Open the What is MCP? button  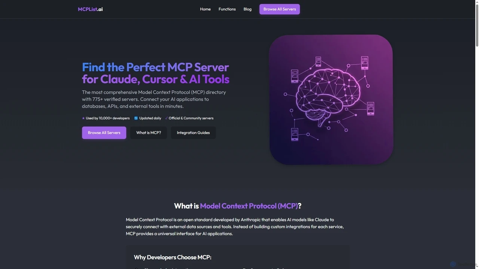point(149,133)
